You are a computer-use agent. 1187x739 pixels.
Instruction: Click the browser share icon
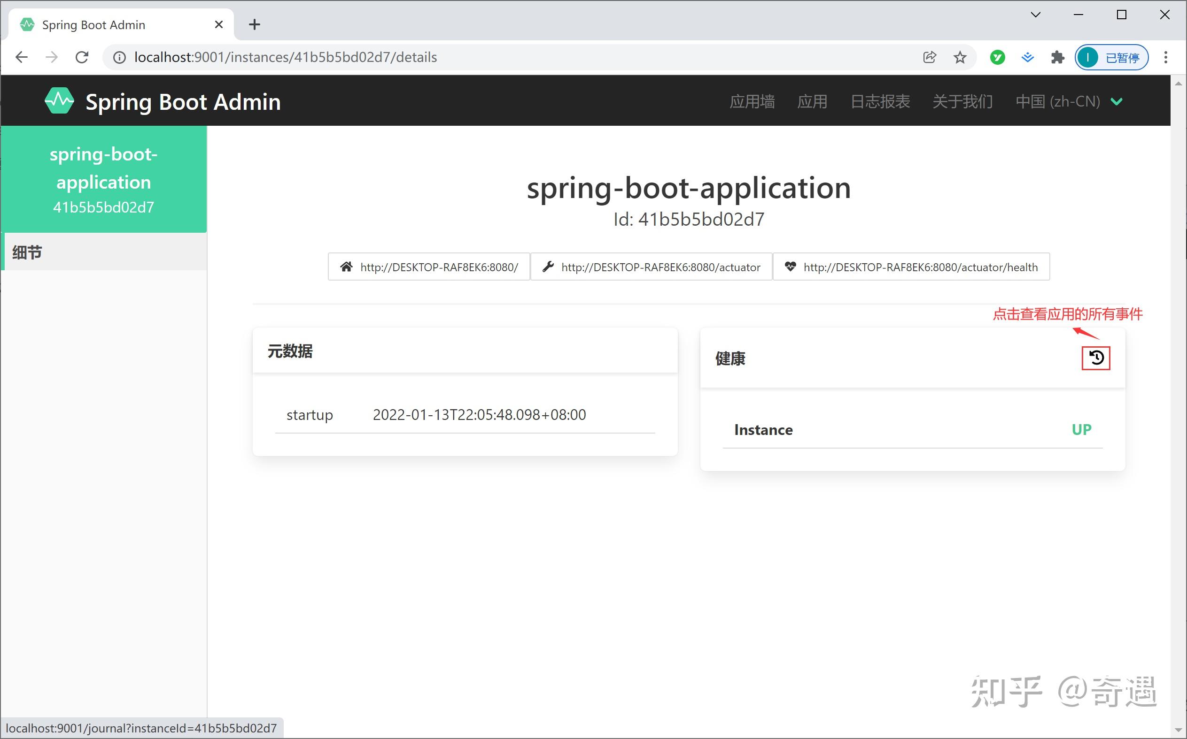[x=929, y=57]
